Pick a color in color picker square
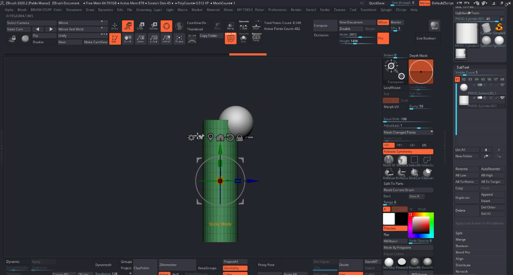 coord(421,225)
